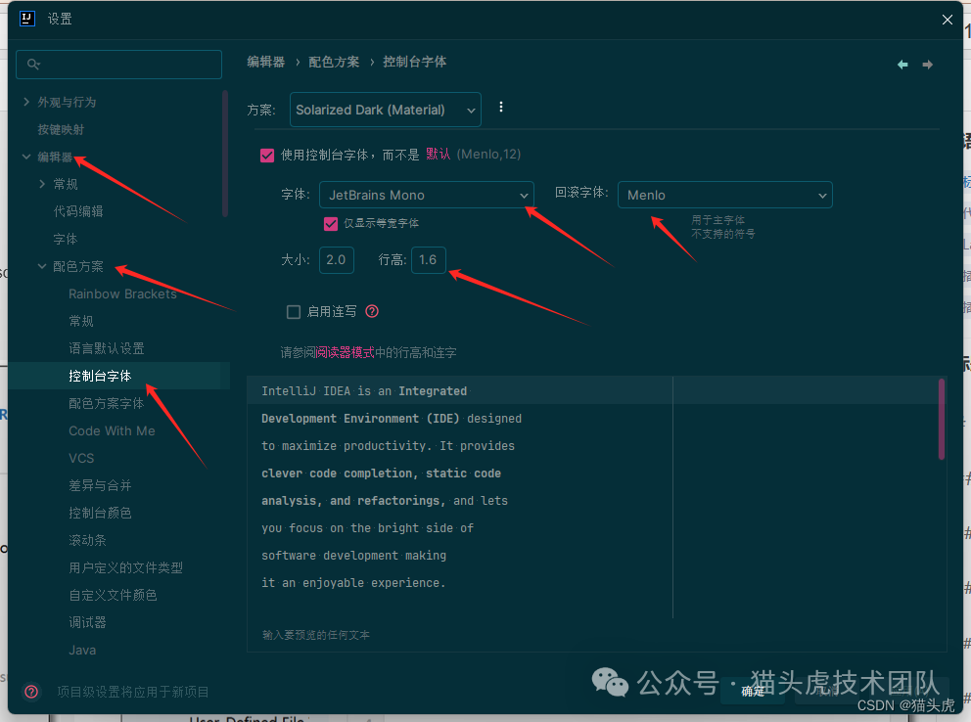This screenshot has height=722, width=971.
Task: Click the help icon beside 启用连写
Action: point(372,311)
